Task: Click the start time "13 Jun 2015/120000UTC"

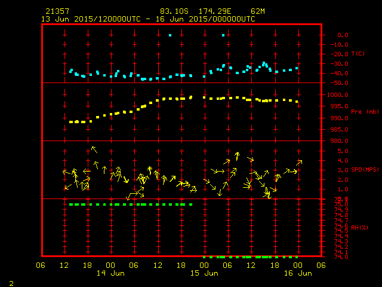Action: [x=91, y=19]
